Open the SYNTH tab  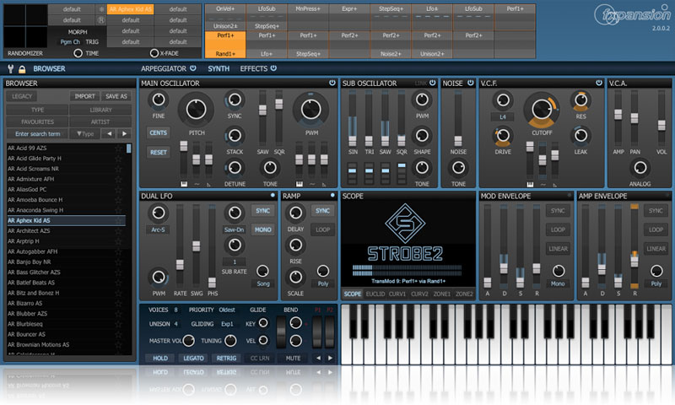219,68
